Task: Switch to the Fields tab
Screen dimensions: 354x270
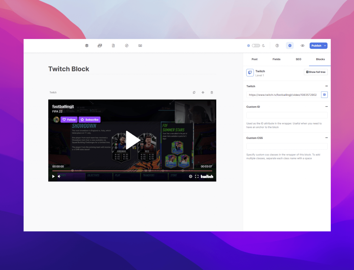Action: click(276, 59)
